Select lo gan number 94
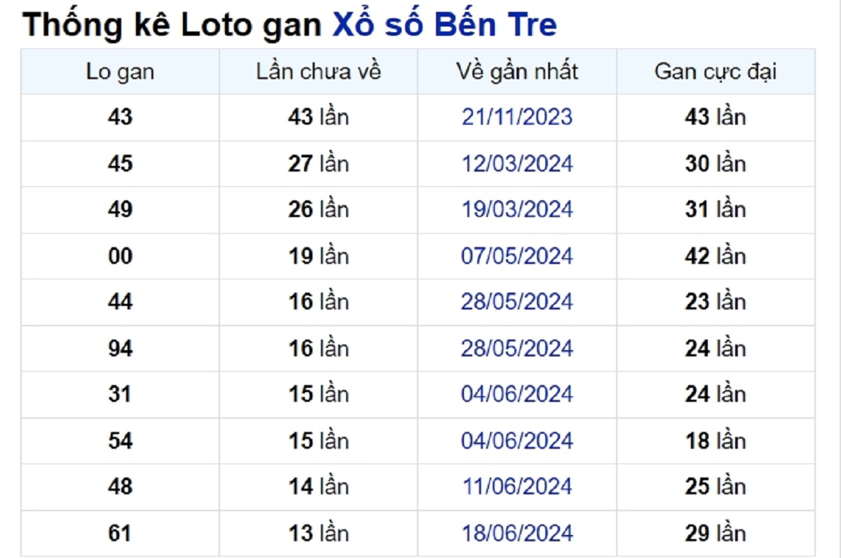The width and height of the screenshot is (841, 558). pyautogui.click(x=120, y=349)
